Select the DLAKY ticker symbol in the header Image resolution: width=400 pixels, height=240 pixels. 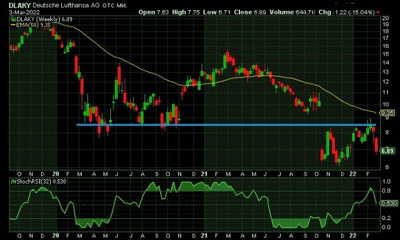[x=19, y=5]
